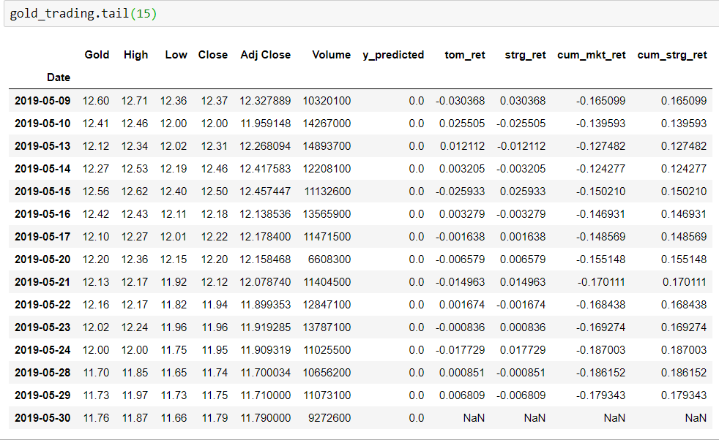Select the Close column header
This screenshot has width=719, height=440.
(x=212, y=55)
